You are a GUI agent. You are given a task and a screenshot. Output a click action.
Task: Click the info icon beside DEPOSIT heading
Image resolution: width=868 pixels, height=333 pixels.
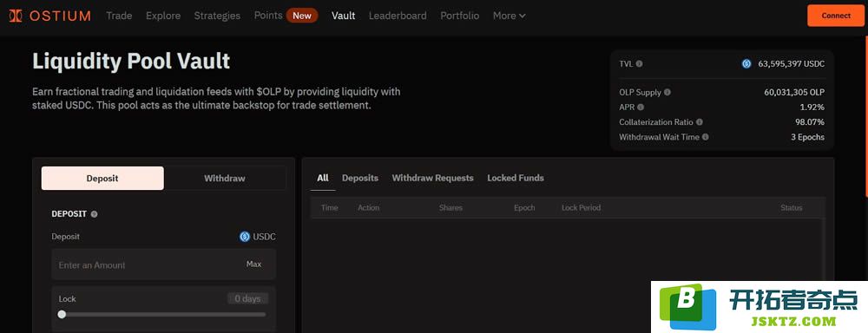tap(94, 214)
